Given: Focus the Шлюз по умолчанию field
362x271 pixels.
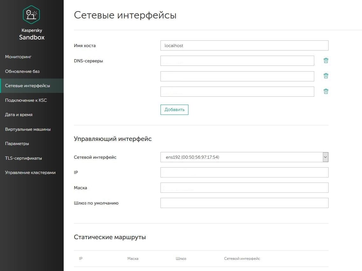Looking at the screenshot, I should 244,203.
